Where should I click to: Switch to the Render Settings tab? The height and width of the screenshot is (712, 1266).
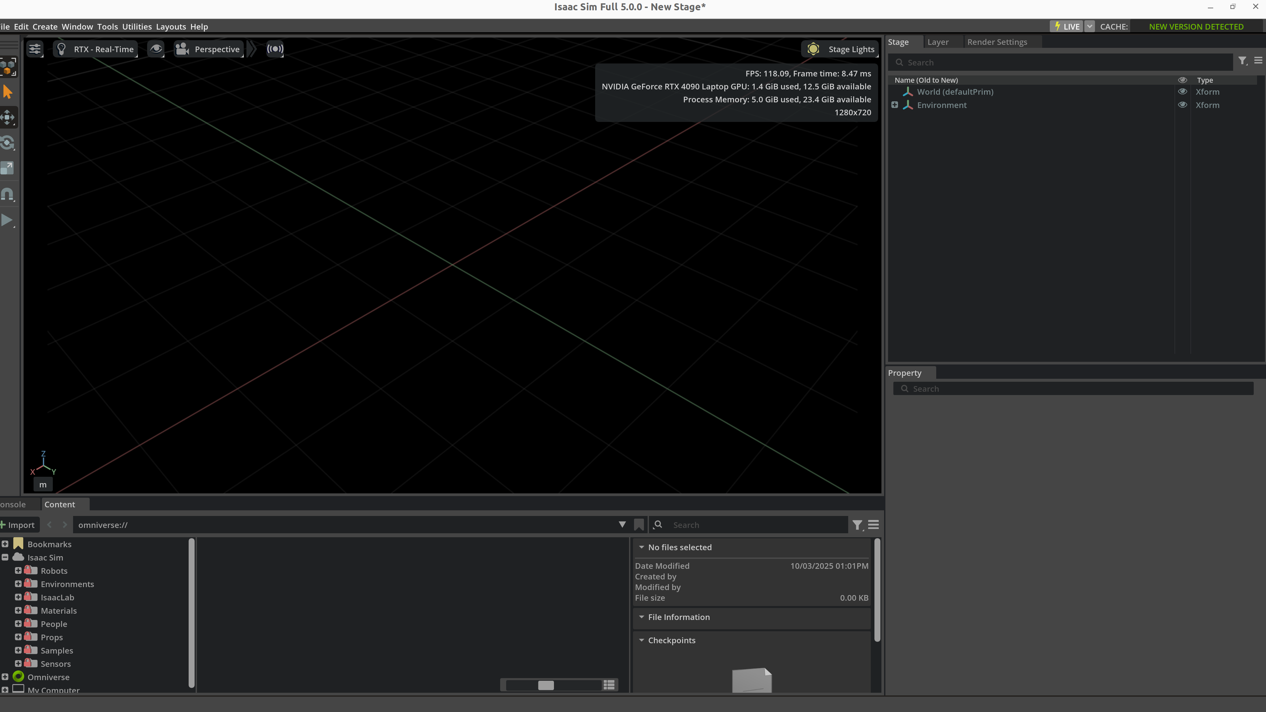[x=997, y=42]
